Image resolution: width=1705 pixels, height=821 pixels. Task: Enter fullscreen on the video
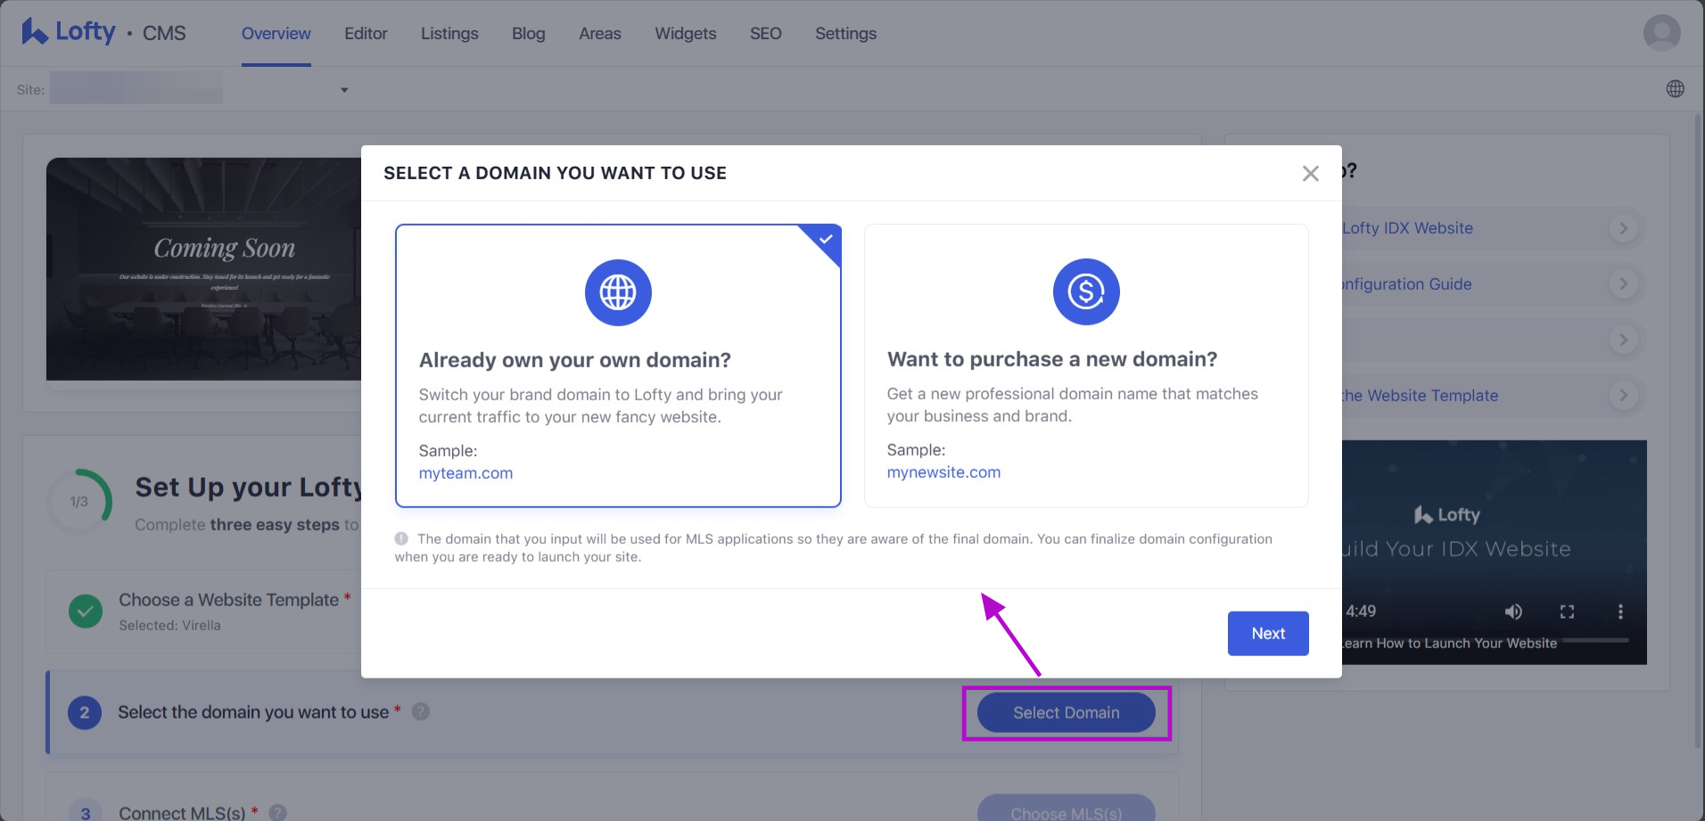(x=1567, y=612)
